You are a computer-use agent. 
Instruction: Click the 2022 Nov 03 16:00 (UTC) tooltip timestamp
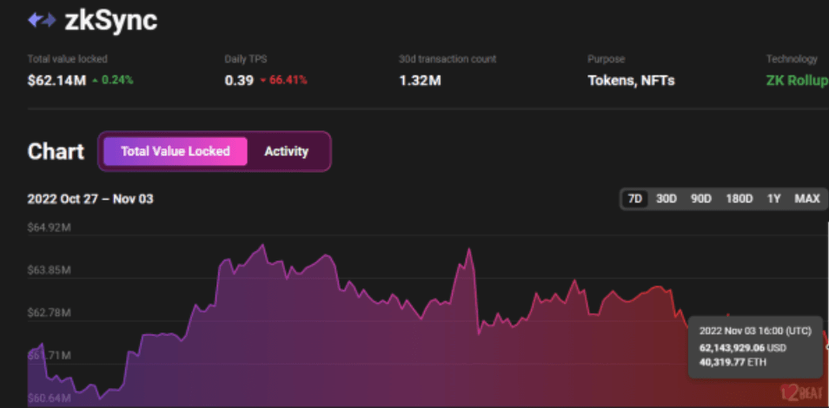[755, 331]
